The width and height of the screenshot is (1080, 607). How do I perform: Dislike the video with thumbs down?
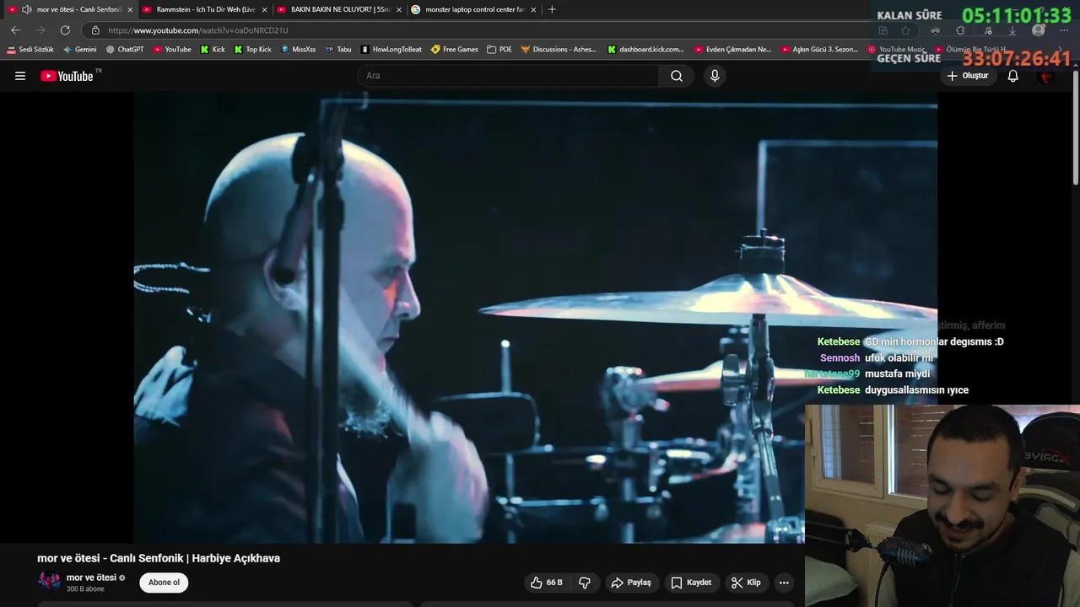pyautogui.click(x=584, y=583)
